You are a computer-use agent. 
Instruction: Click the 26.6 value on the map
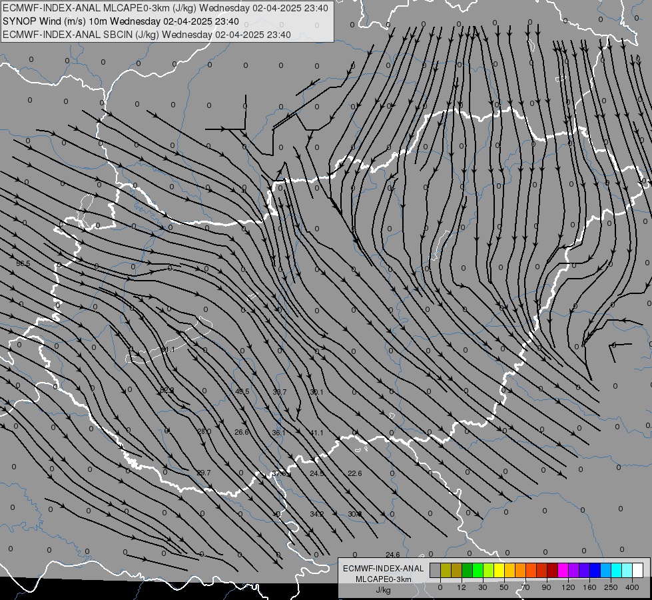click(242, 432)
